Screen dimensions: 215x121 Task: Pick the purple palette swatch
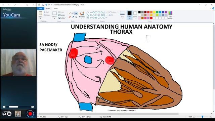point(166,12)
